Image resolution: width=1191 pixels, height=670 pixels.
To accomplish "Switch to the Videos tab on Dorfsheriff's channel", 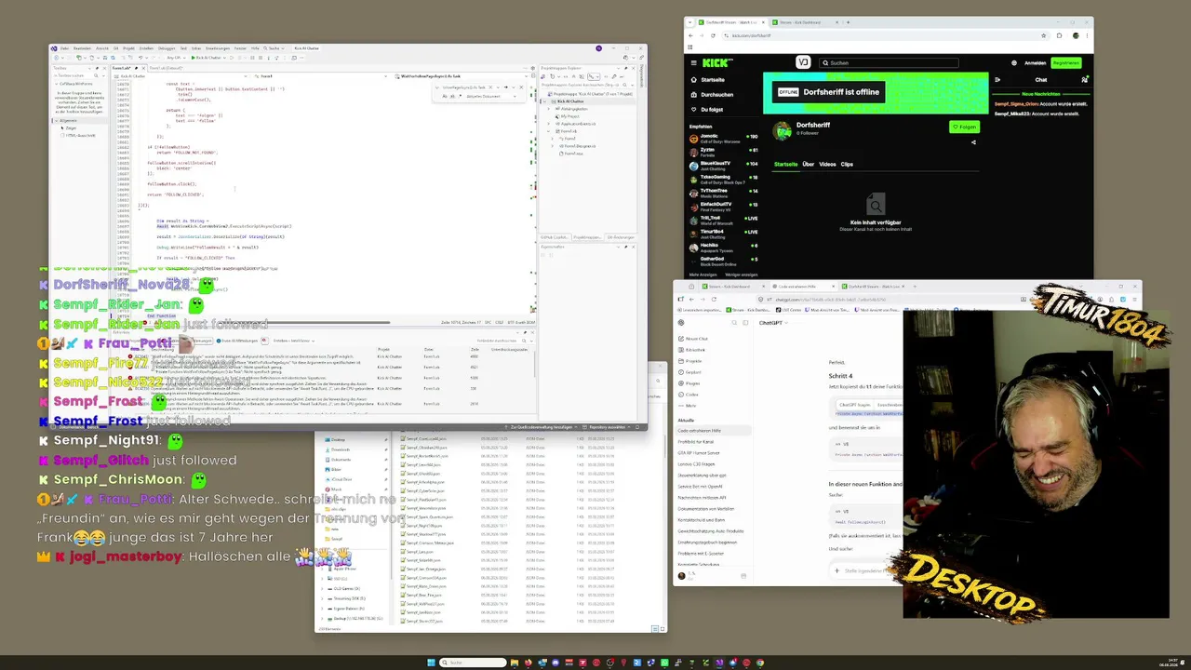I will tap(827, 164).
